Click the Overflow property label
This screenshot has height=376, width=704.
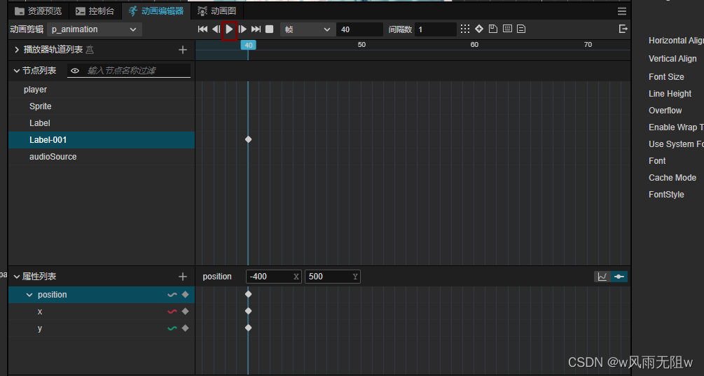point(665,111)
